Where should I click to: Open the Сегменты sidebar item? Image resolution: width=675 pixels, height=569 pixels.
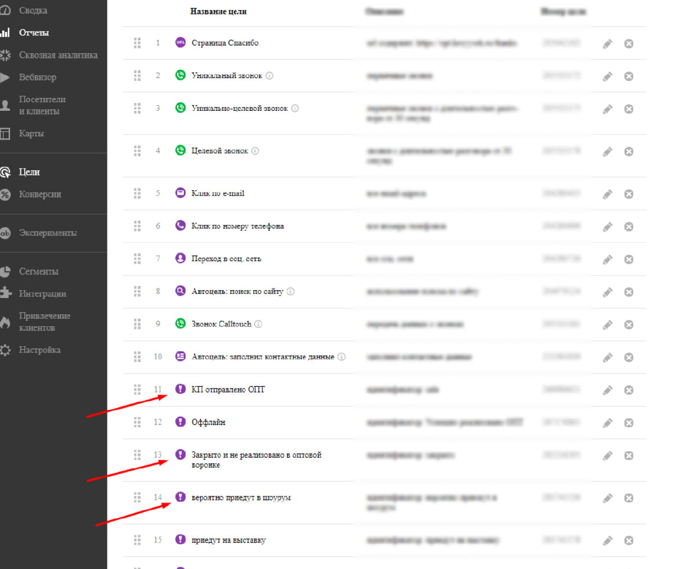click(38, 272)
